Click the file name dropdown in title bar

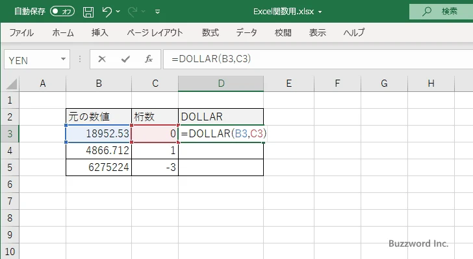pyautogui.click(x=320, y=12)
